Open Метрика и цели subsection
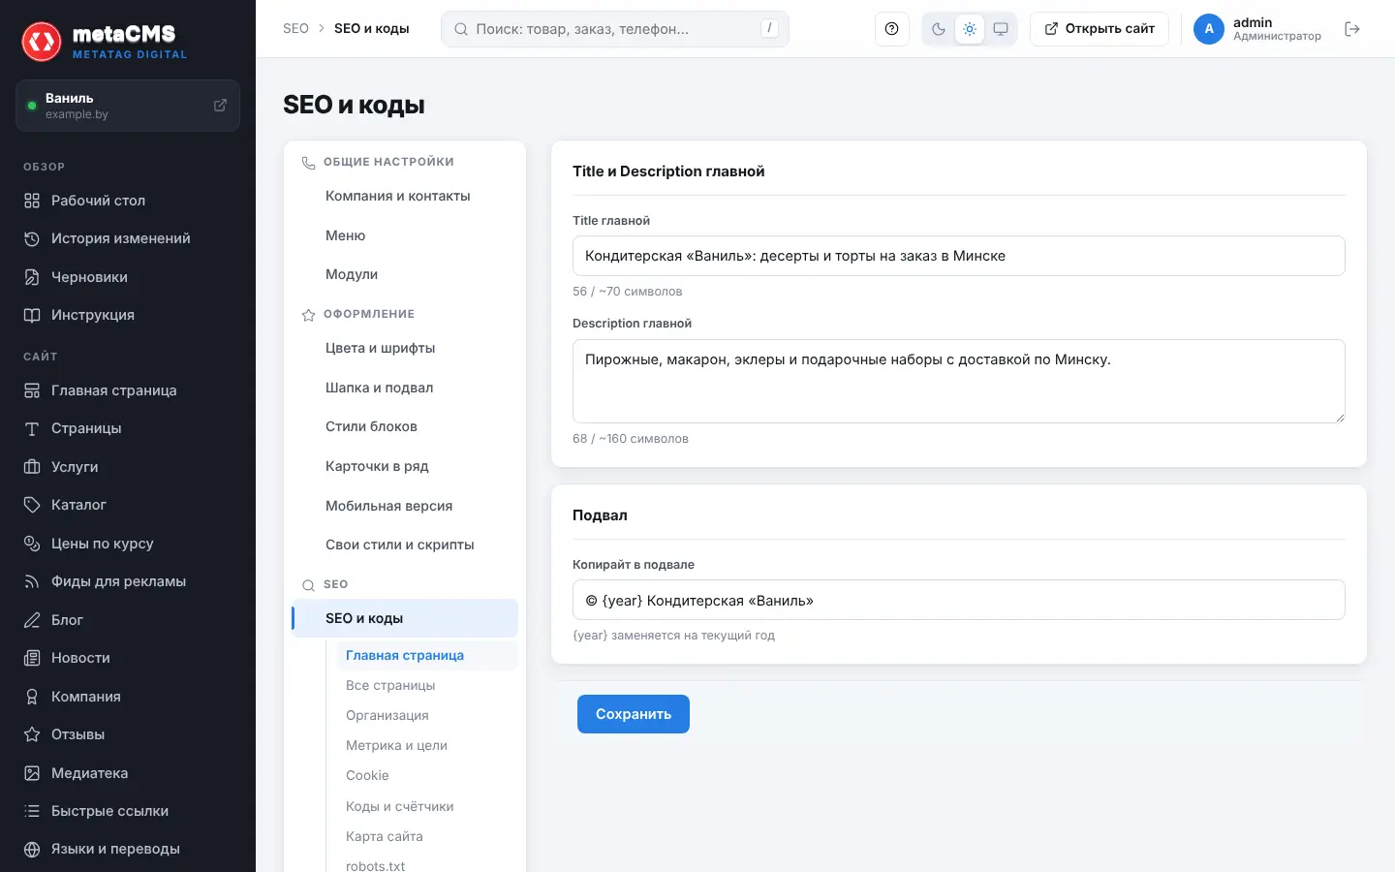Image resolution: width=1395 pixels, height=872 pixels. (427, 745)
